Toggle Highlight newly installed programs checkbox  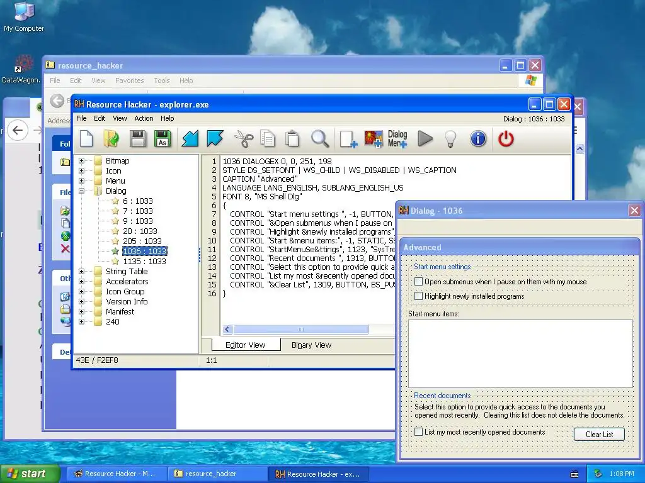click(x=418, y=296)
